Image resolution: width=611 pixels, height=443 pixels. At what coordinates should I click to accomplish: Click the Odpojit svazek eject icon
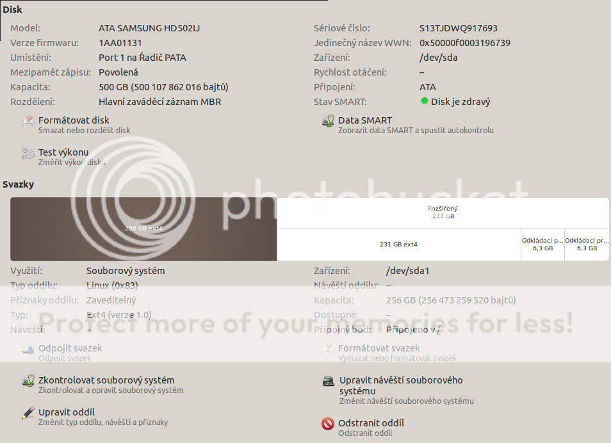[28, 349]
